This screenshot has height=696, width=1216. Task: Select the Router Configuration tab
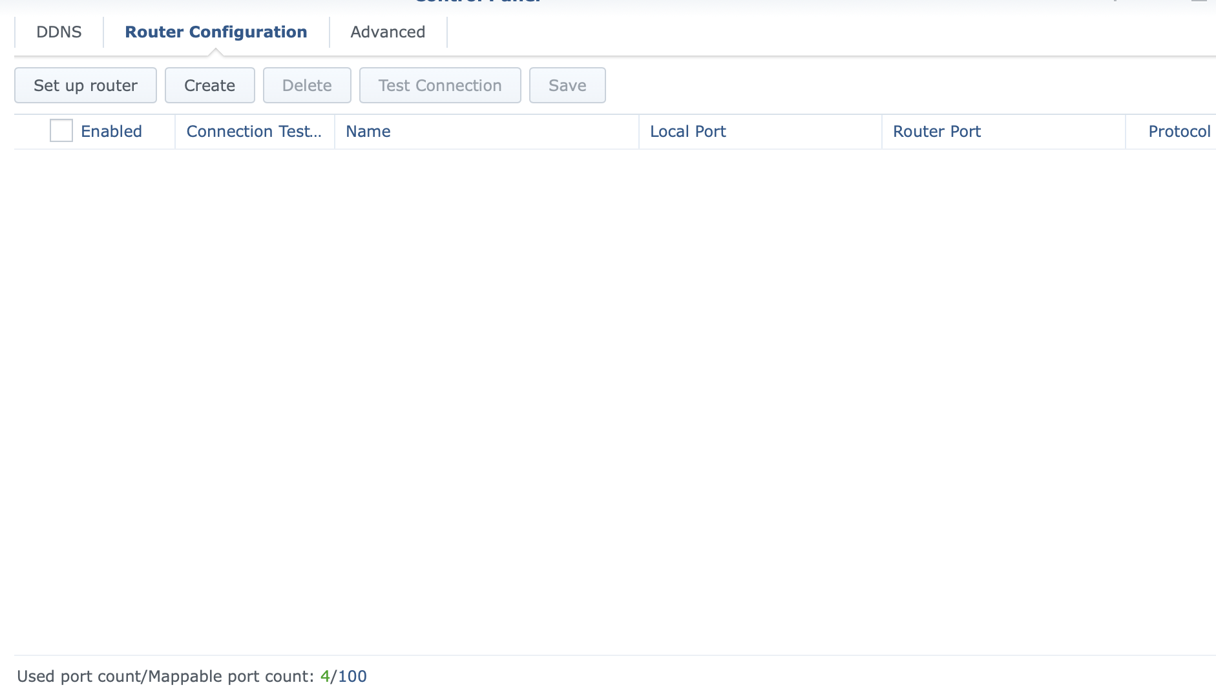[216, 32]
